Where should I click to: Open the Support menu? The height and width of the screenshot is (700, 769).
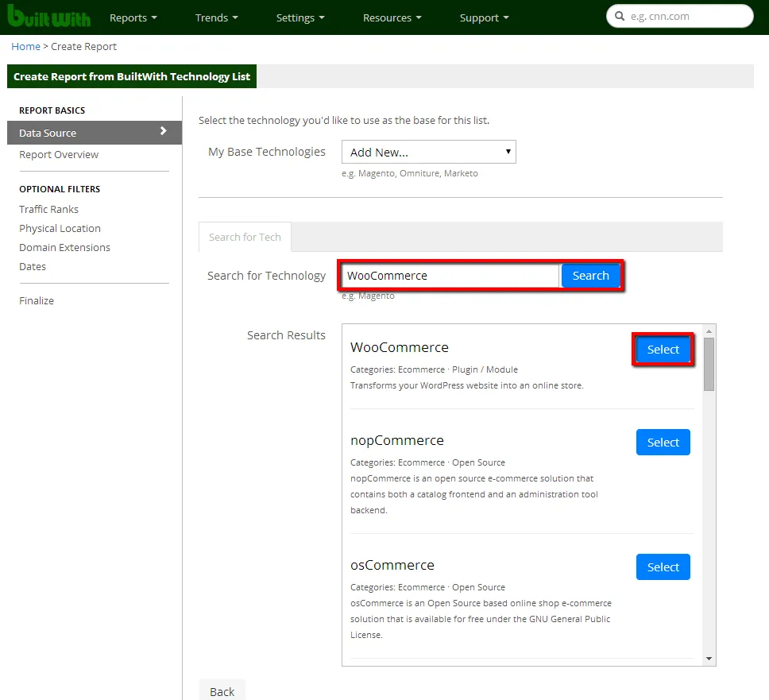[484, 17]
